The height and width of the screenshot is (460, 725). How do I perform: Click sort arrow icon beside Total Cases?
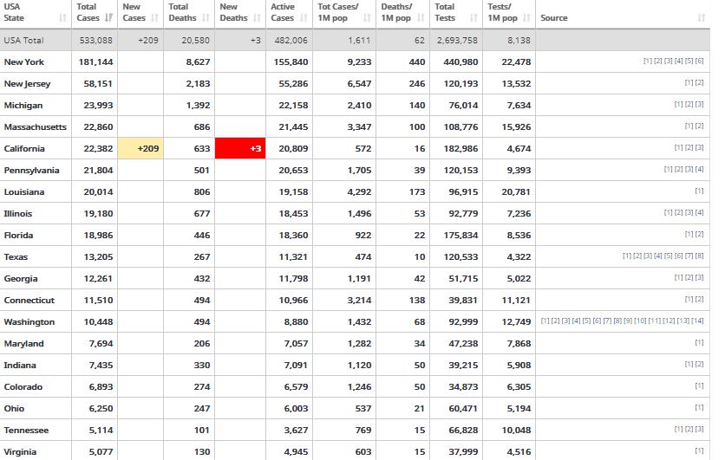[109, 18]
